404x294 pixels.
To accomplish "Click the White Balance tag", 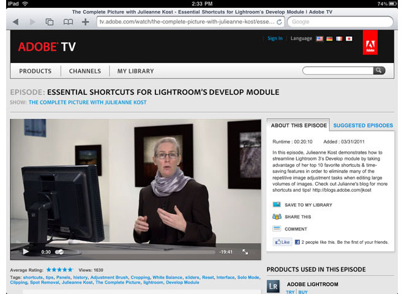I will (167, 277).
